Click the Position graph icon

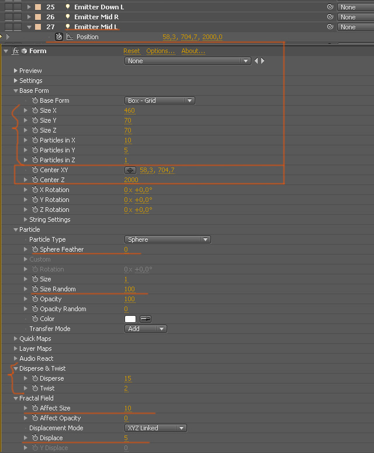coord(70,37)
